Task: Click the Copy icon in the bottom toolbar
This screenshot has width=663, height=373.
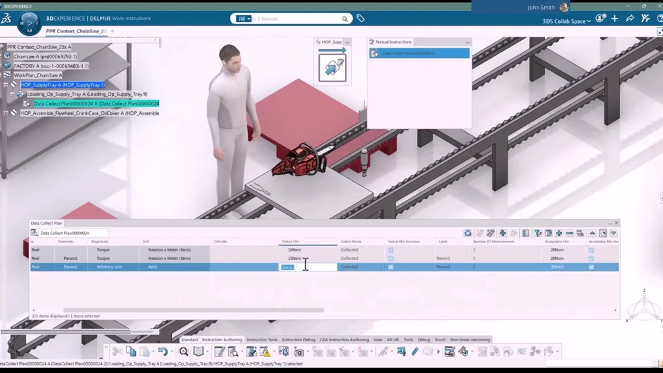Action: (x=131, y=352)
